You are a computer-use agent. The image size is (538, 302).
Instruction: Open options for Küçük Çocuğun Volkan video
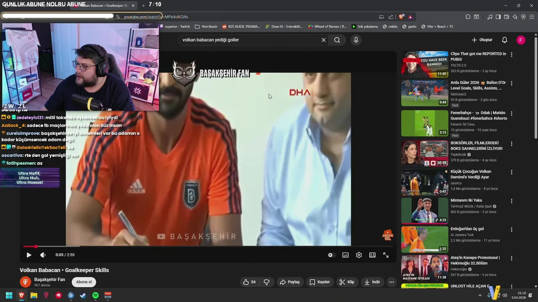pyautogui.click(x=512, y=172)
